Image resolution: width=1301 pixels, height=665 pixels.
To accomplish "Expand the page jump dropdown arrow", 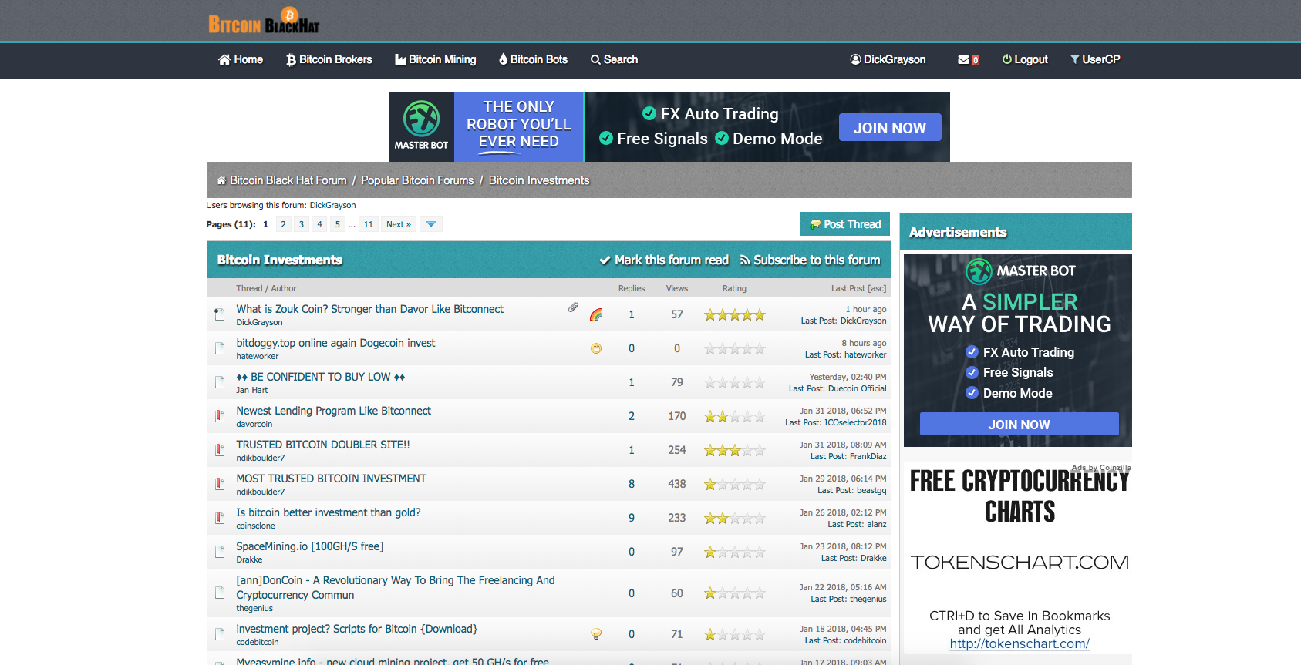I will pyautogui.click(x=431, y=224).
